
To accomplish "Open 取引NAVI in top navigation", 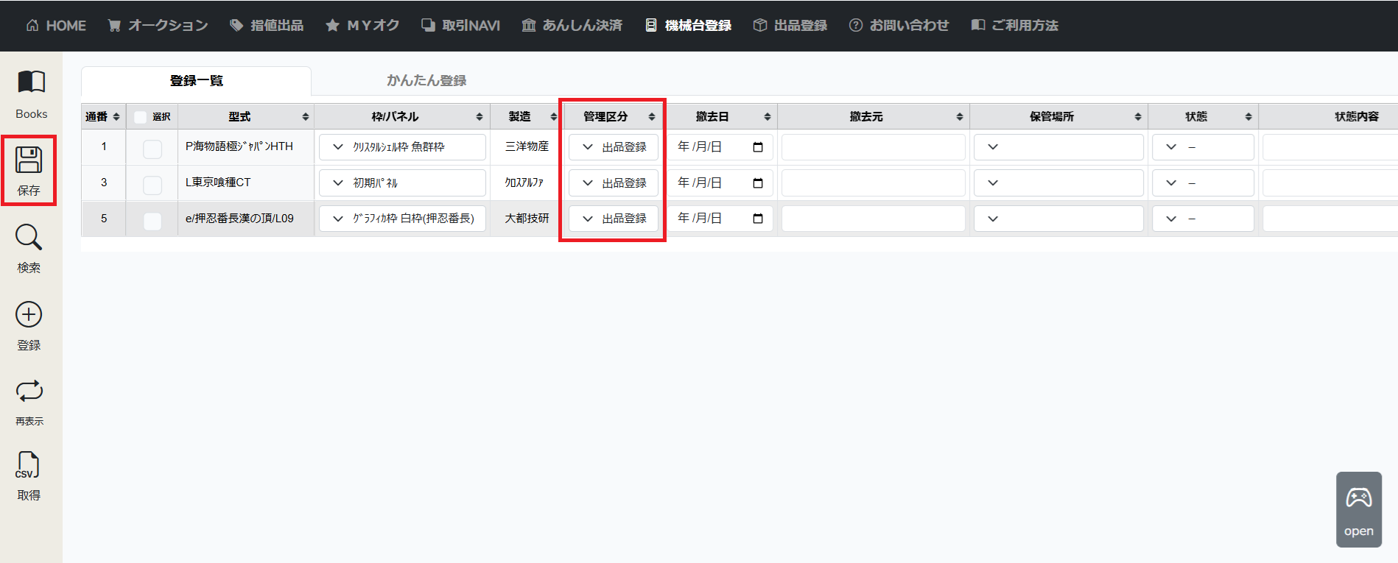I will (460, 26).
